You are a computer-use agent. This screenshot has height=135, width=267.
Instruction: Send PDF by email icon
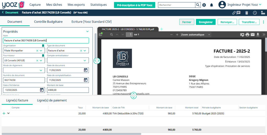click(253, 35)
